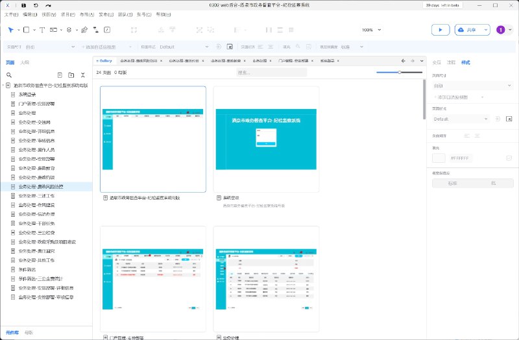
Task: Open the 项目(P) menu
Action: 68,14
